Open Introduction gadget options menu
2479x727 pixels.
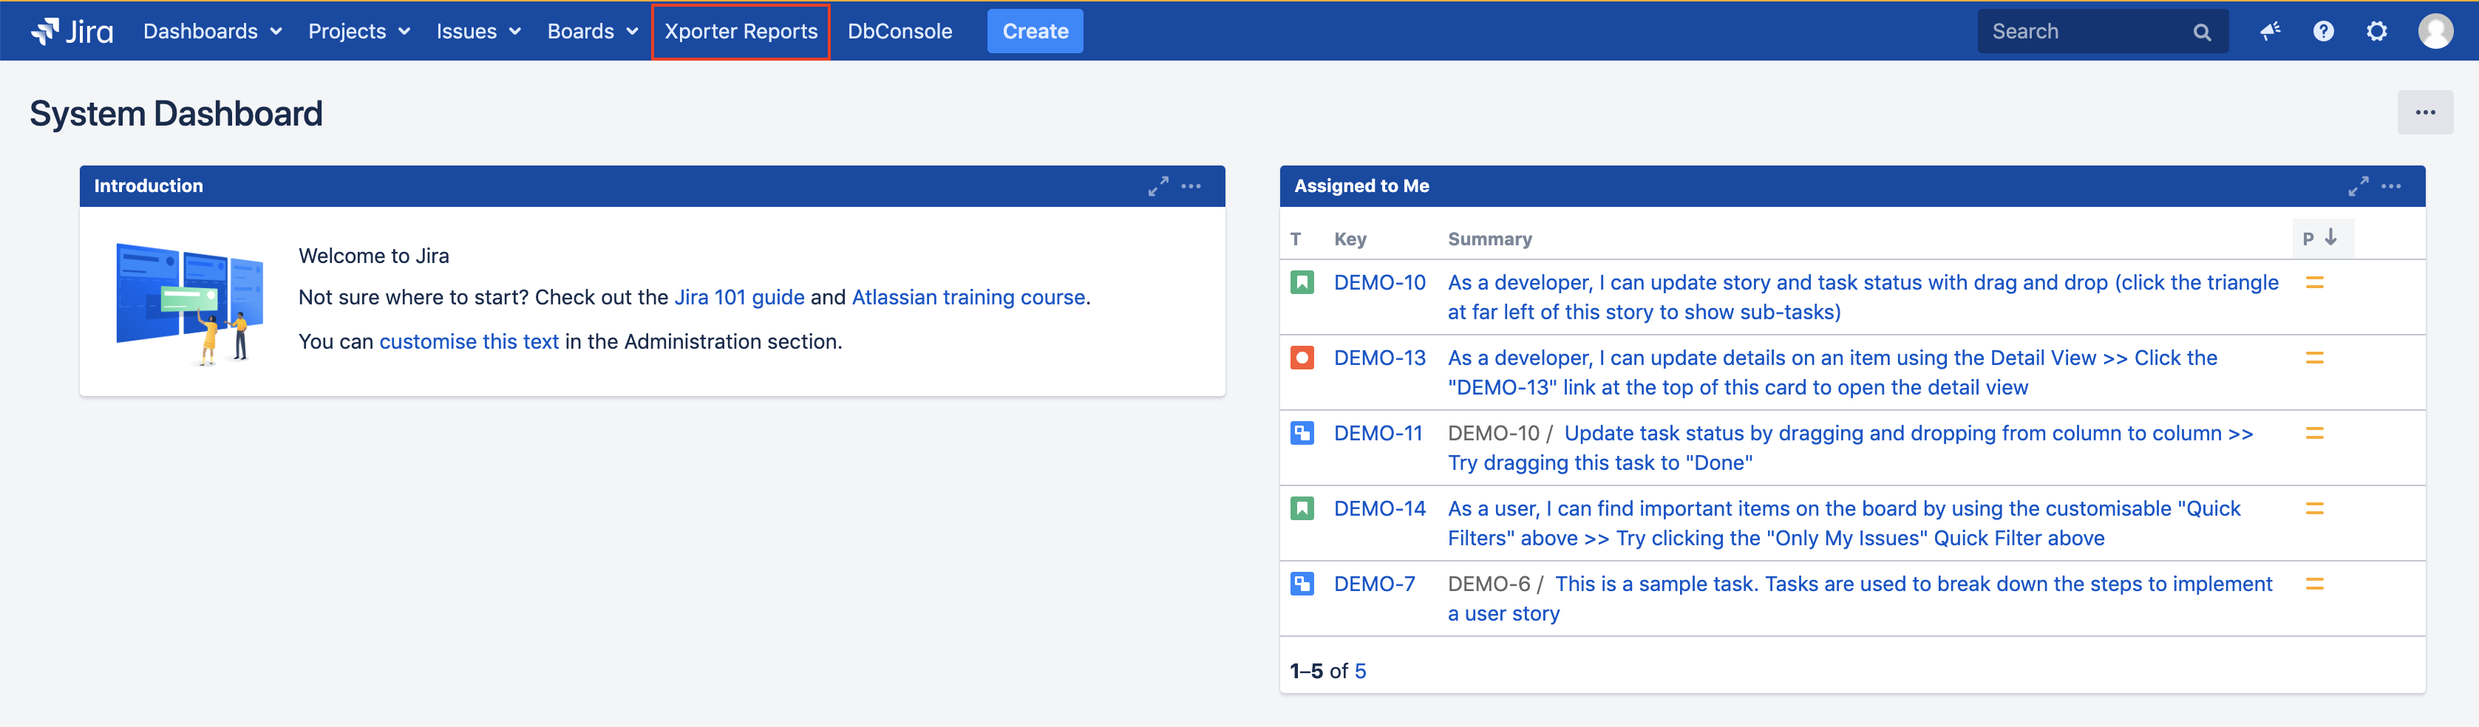[x=1191, y=187]
